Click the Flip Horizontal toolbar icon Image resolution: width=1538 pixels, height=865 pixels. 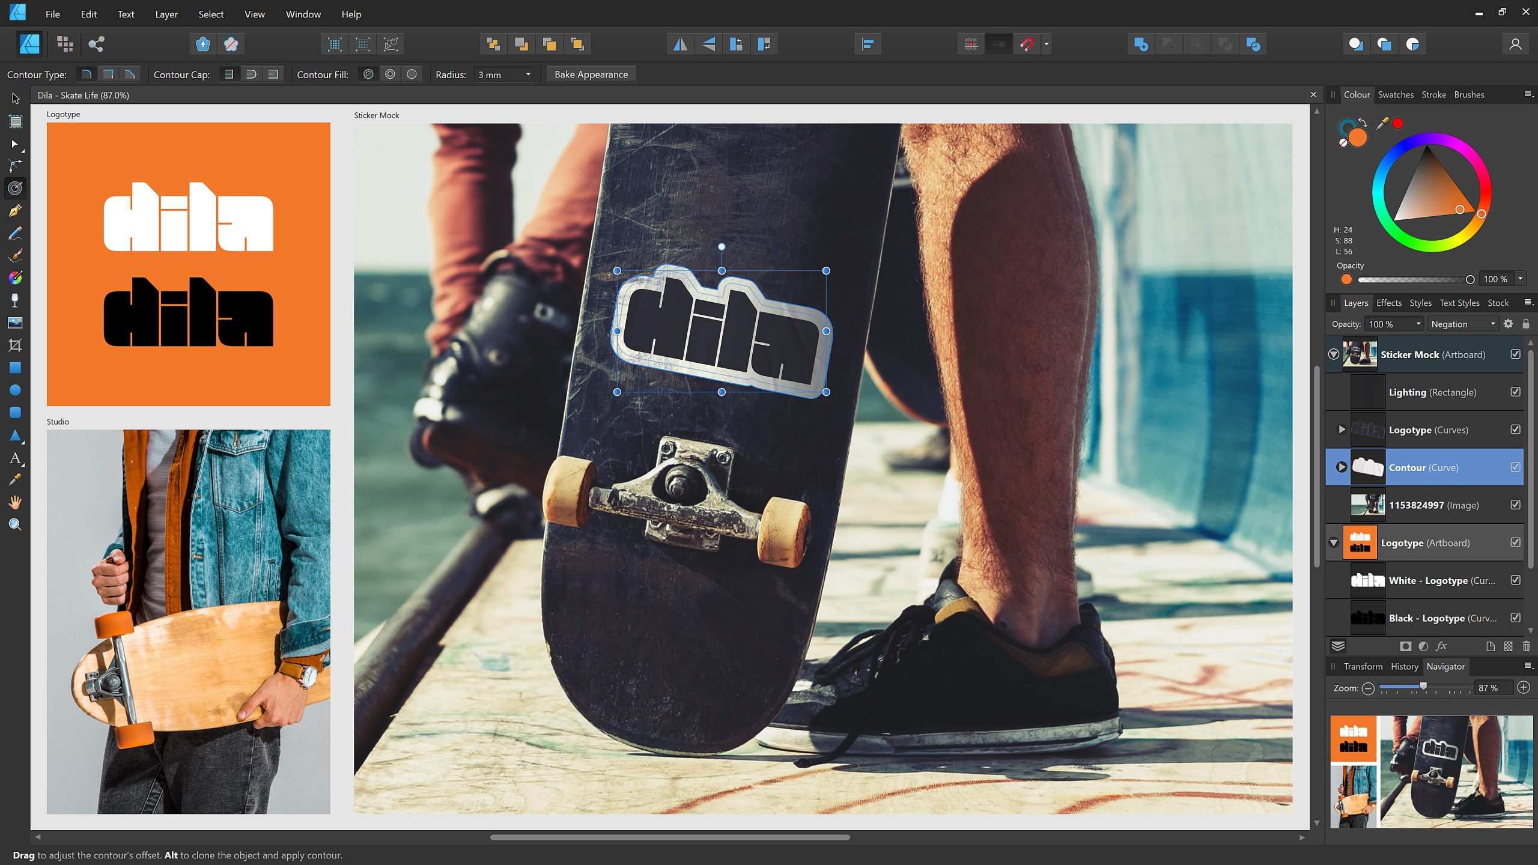(x=679, y=43)
